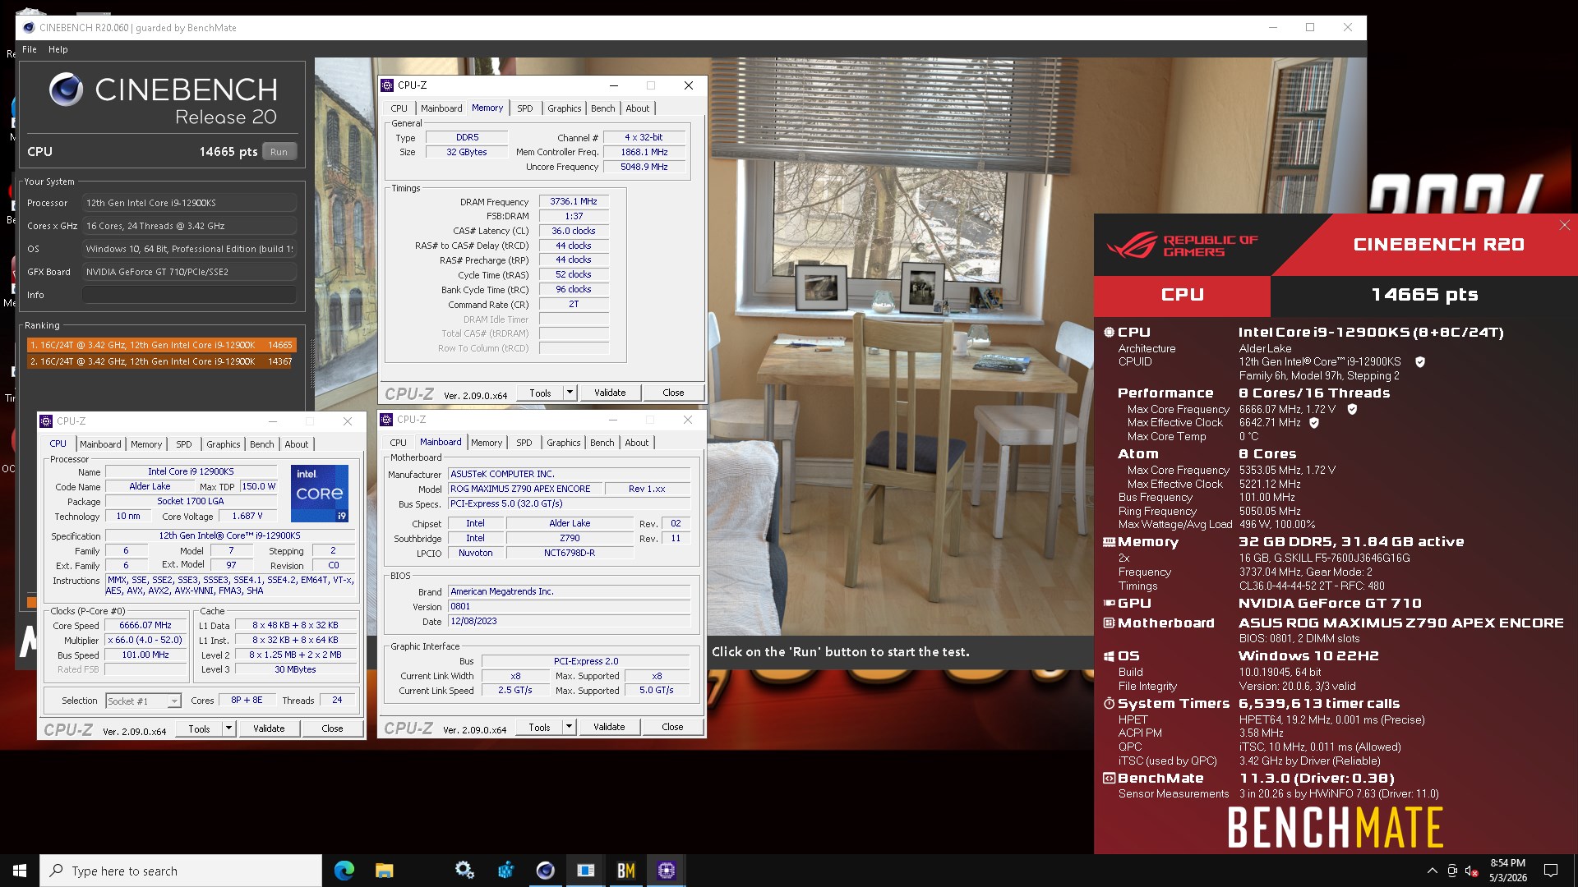Open Memory tab in CPU-Z processor window
The image size is (1578, 887).
(146, 444)
